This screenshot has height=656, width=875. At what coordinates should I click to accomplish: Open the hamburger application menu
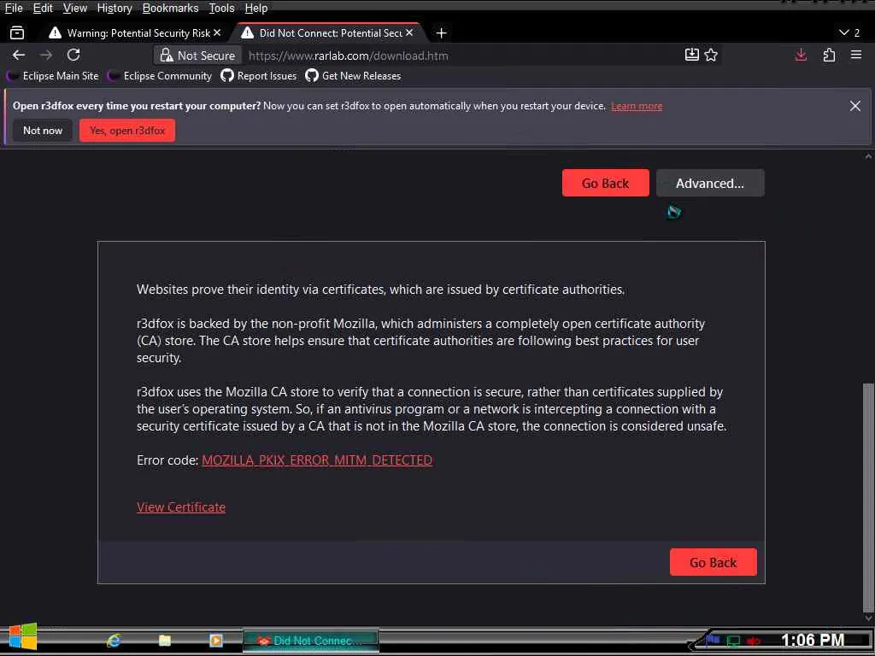click(856, 55)
